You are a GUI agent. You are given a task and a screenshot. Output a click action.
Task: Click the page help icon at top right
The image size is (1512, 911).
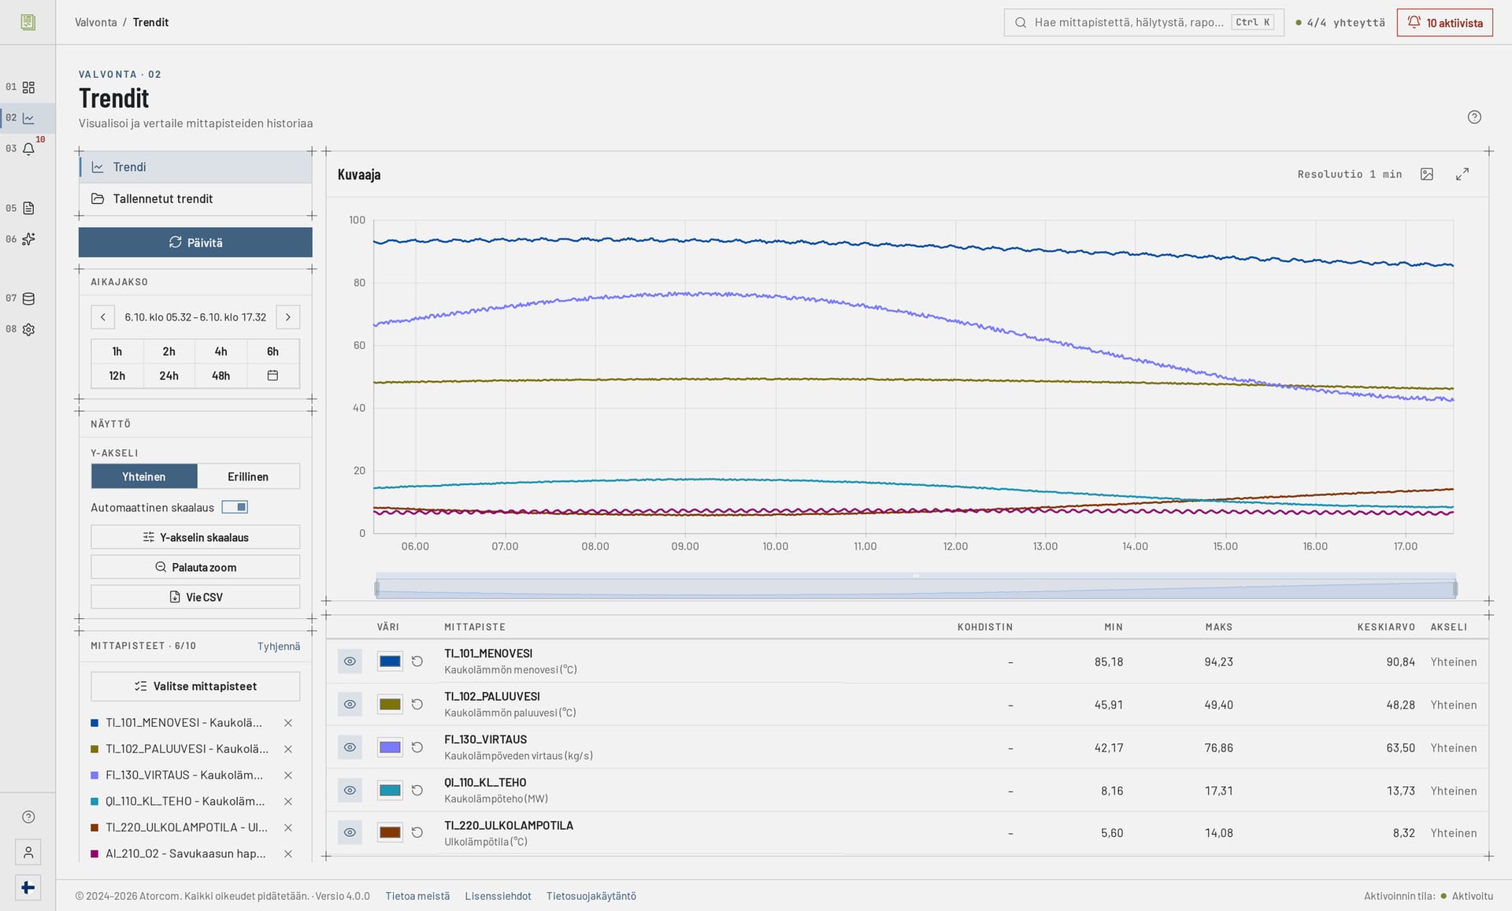(x=1474, y=117)
